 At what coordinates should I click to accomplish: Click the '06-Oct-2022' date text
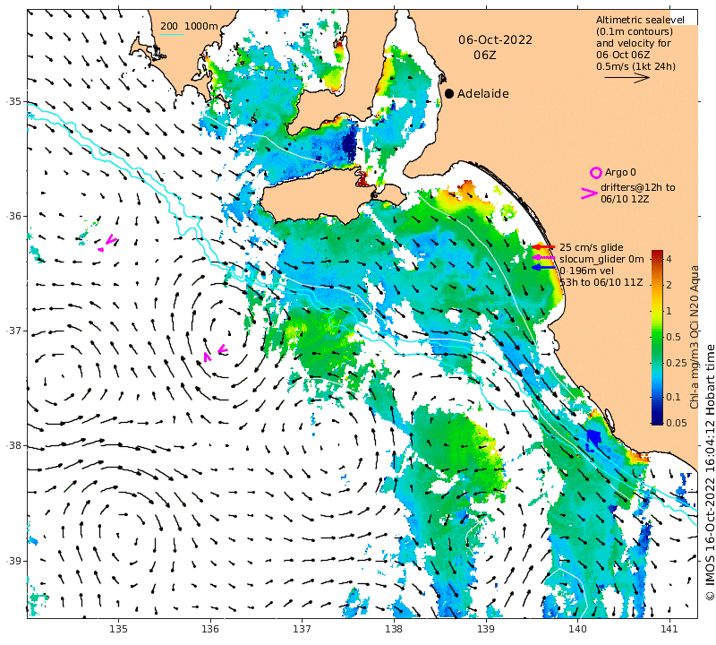(496, 40)
